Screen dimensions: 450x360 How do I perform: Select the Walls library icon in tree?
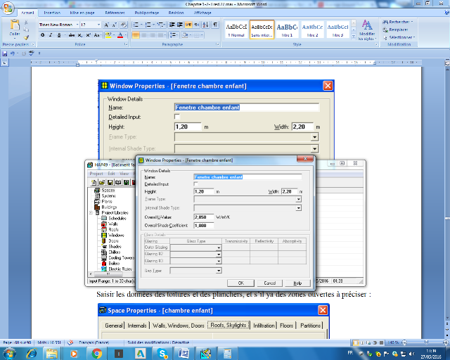click(112, 224)
